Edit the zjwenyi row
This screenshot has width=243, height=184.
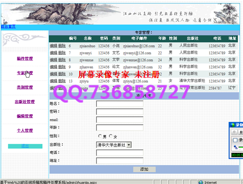(x=53, y=53)
